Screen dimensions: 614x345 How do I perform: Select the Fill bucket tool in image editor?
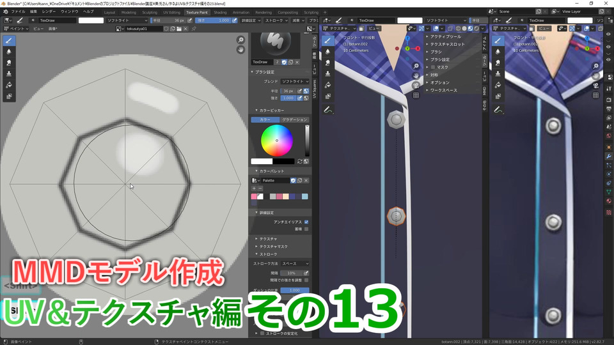click(9, 85)
